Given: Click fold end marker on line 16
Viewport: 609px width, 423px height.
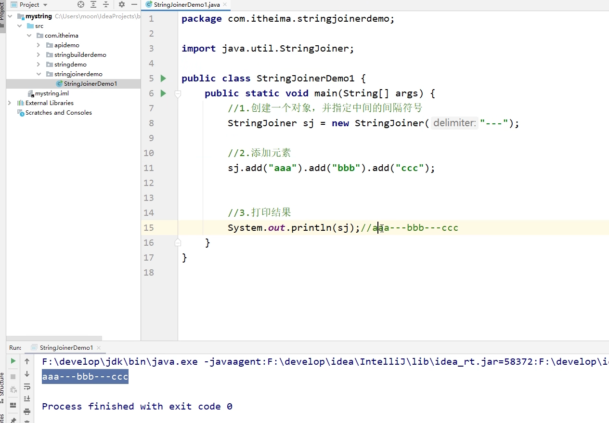Looking at the screenshot, I should (x=178, y=242).
